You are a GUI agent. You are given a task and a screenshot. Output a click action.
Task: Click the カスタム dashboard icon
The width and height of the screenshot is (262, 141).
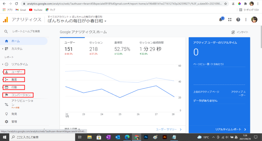[x=6, y=49]
